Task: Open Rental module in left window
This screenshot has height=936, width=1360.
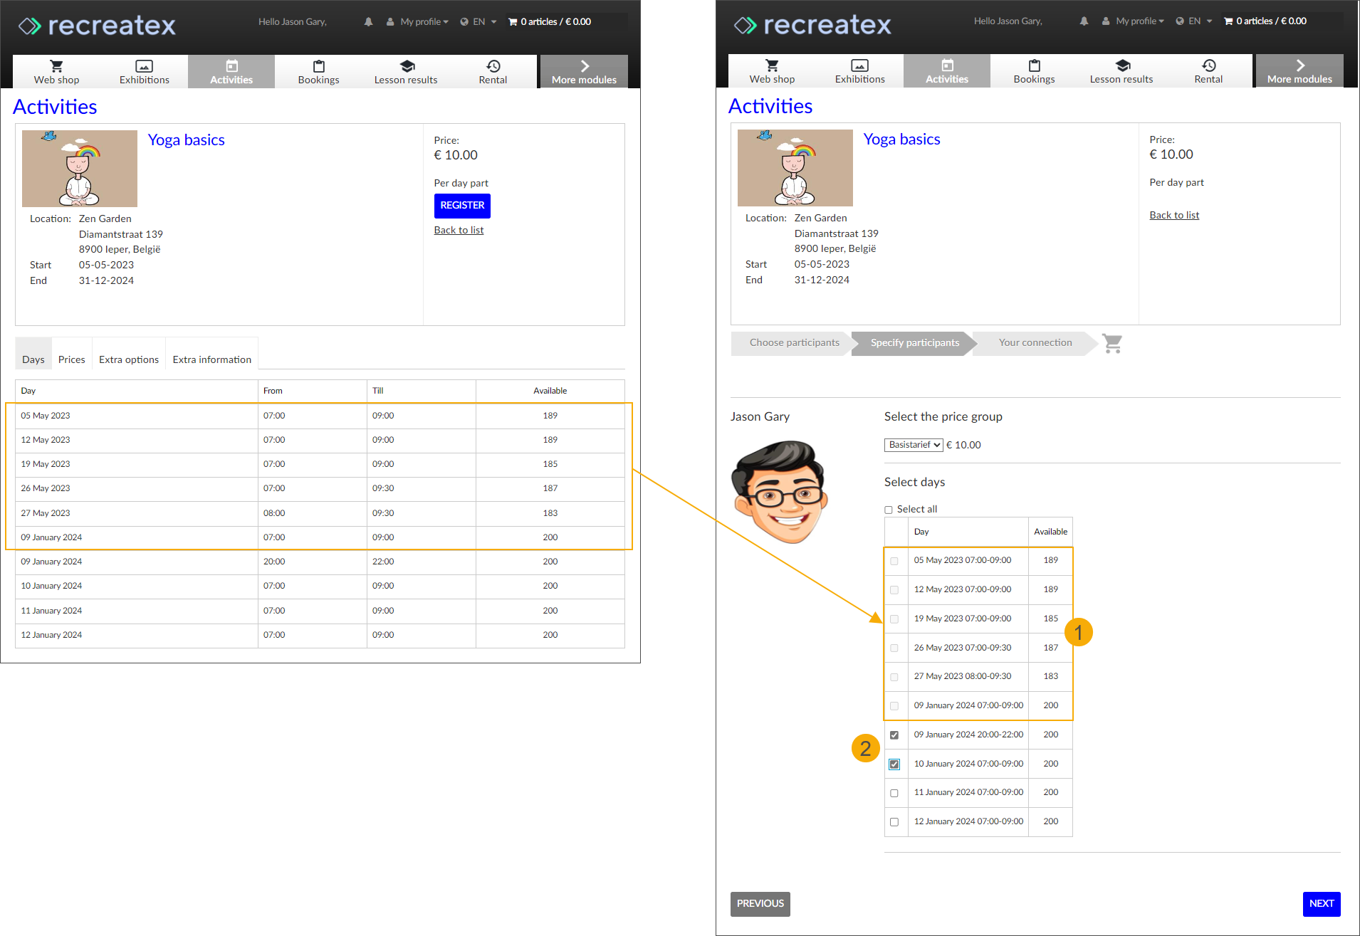Action: (x=493, y=72)
